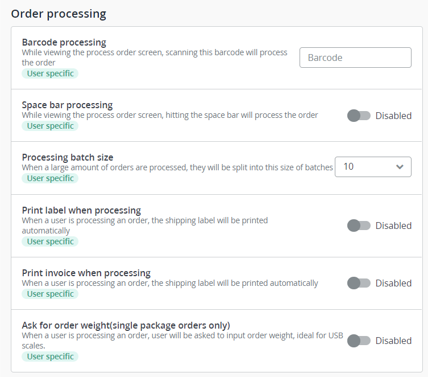Select User specific tag under Print invoice

click(50, 294)
